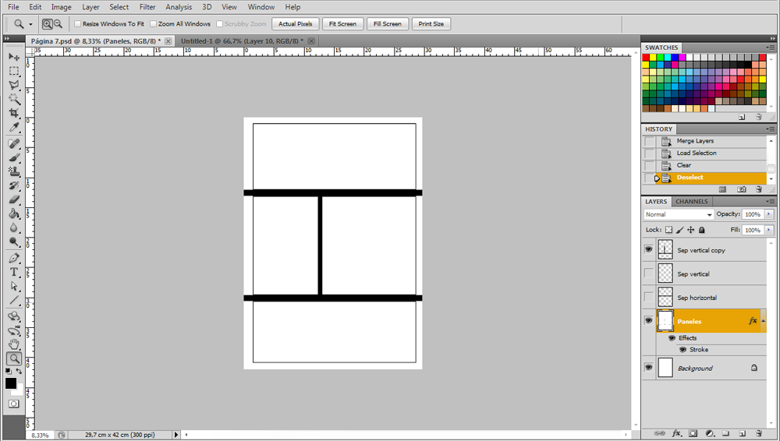Click the Delete layer trash icon
The width and height of the screenshot is (780, 441).
click(758, 433)
